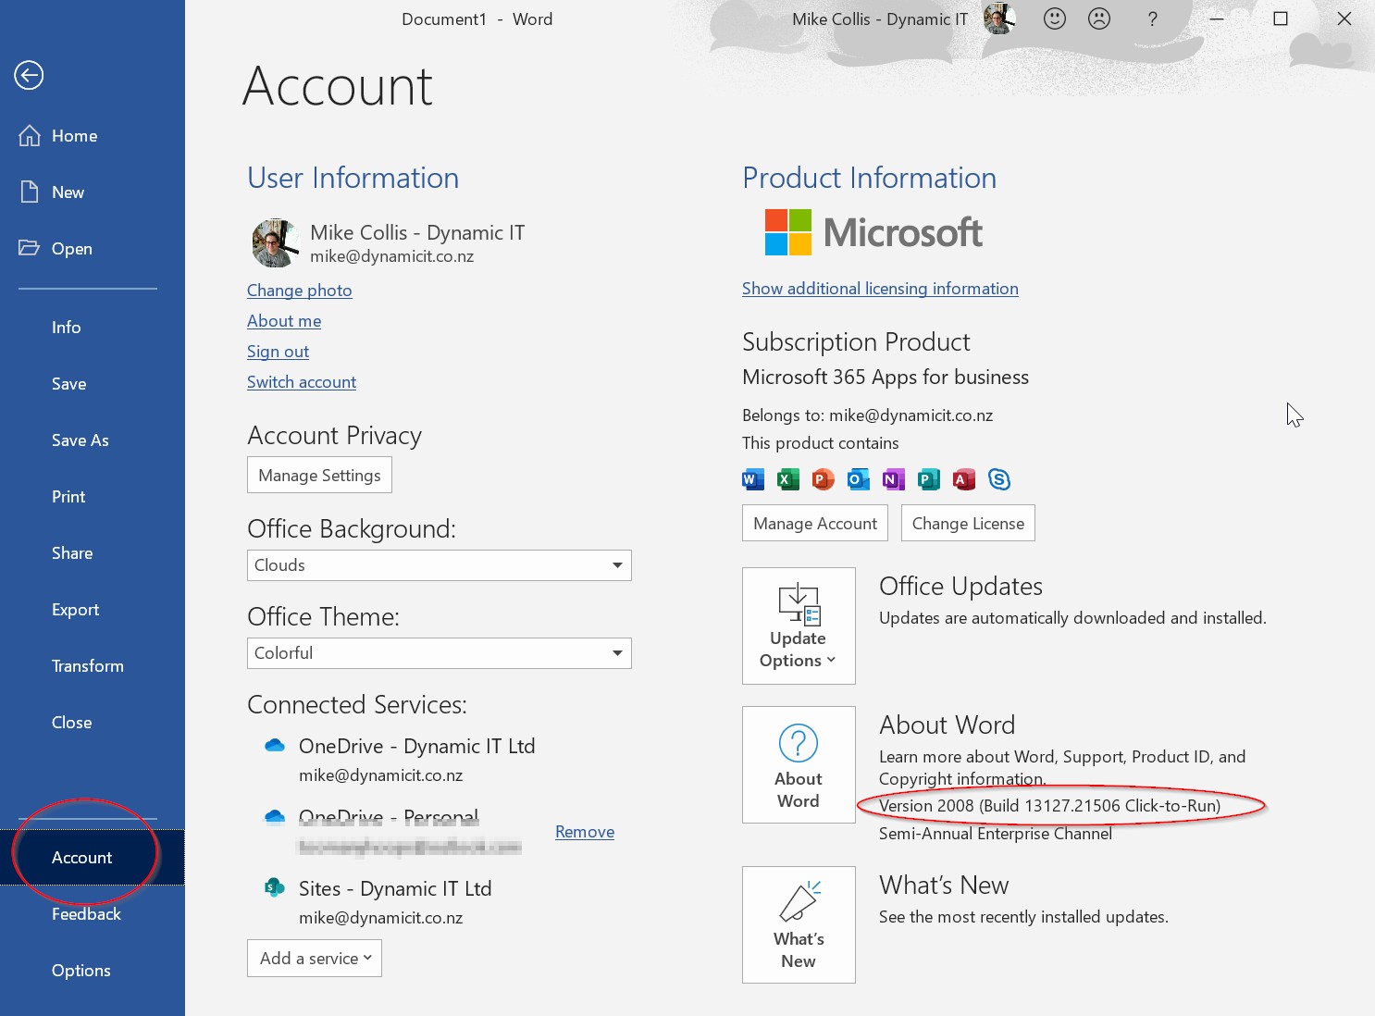Click the Home icon in sidebar
This screenshot has width=1375, height=1016.
pos(30,136)
